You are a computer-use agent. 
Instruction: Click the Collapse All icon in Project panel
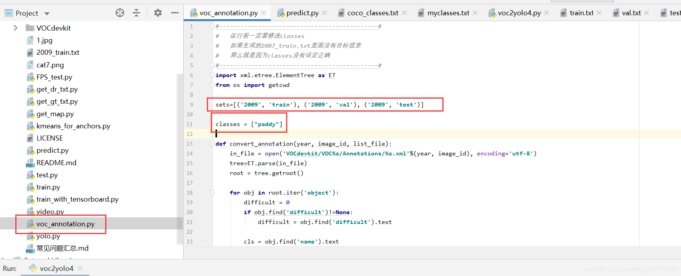click(136, 13)
